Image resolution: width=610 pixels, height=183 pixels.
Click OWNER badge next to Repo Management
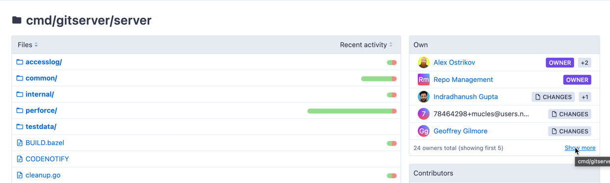point(577,80)
